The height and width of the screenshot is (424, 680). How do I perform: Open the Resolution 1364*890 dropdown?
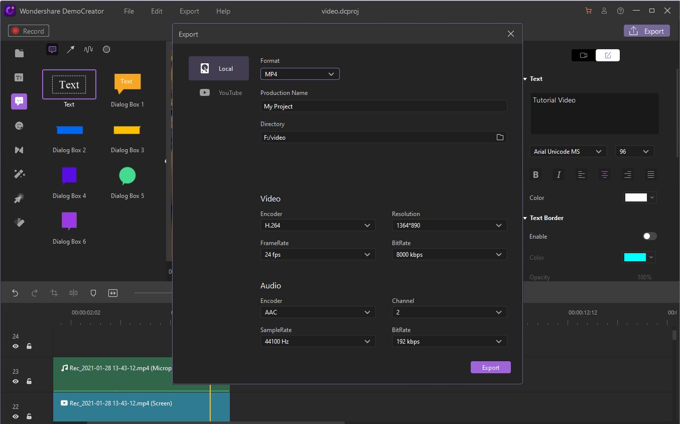click(450, 226)
